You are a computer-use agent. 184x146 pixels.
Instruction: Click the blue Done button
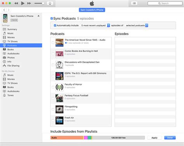170,138
